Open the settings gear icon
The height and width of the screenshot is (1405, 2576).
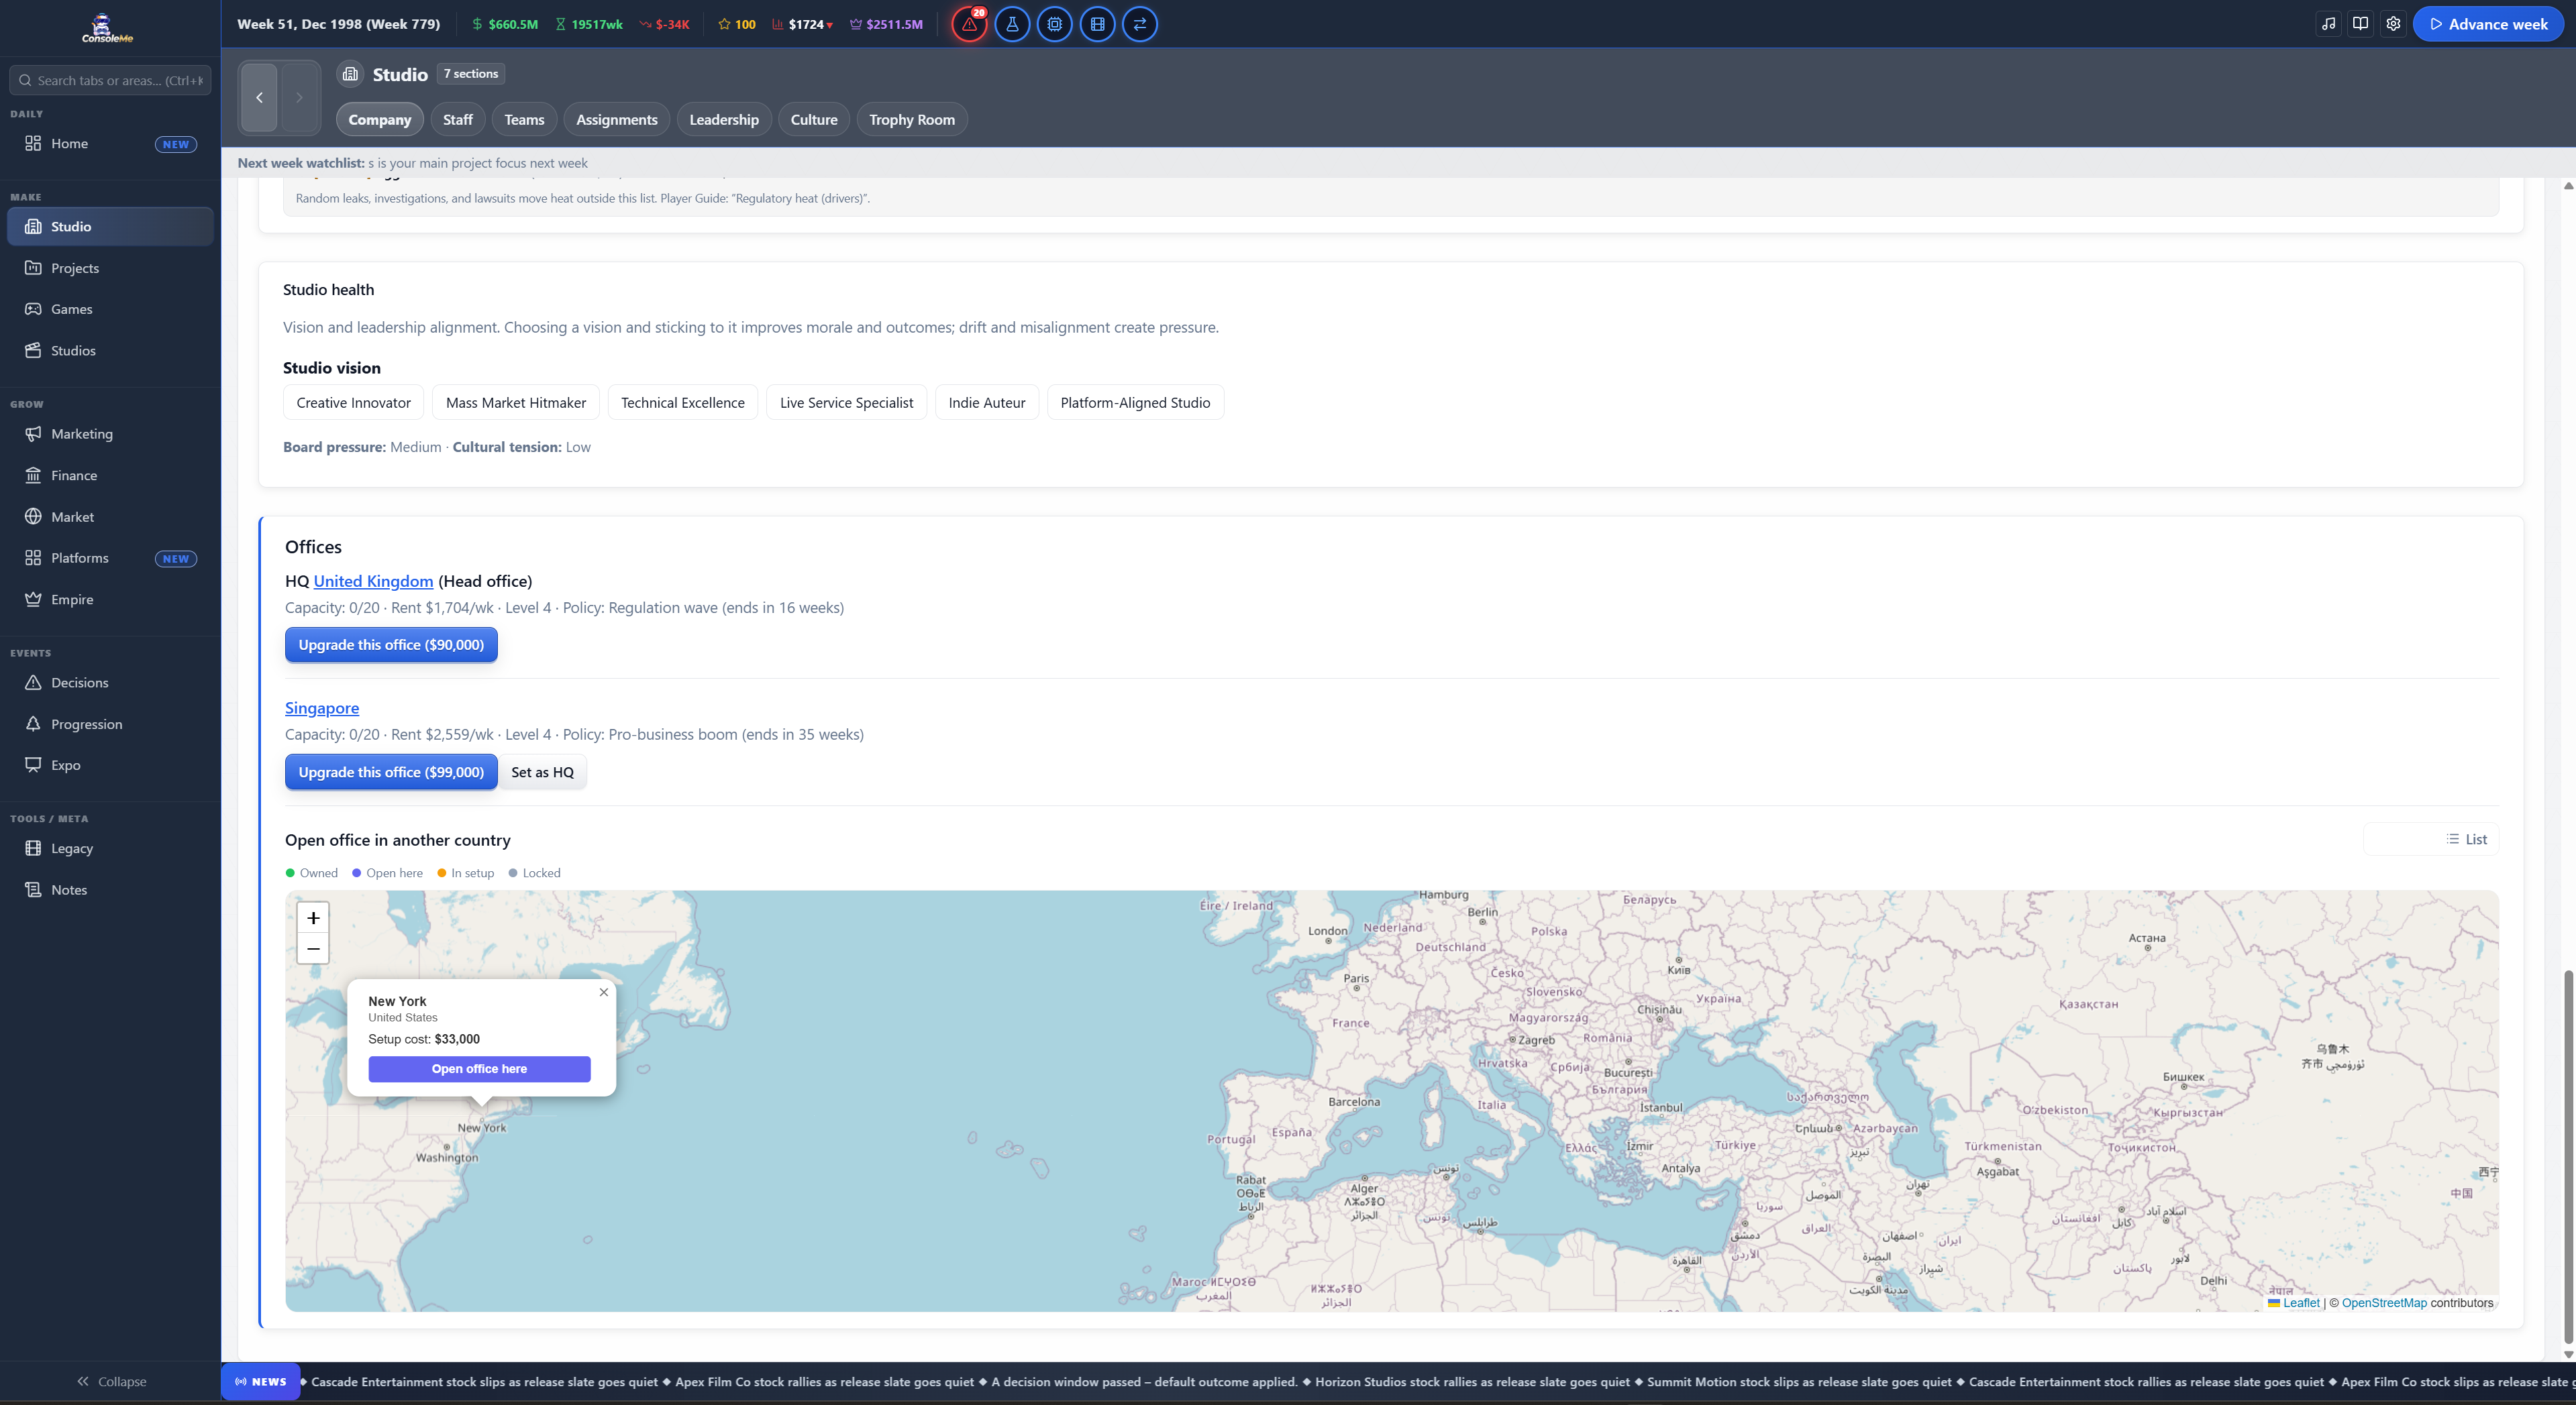2393,24
